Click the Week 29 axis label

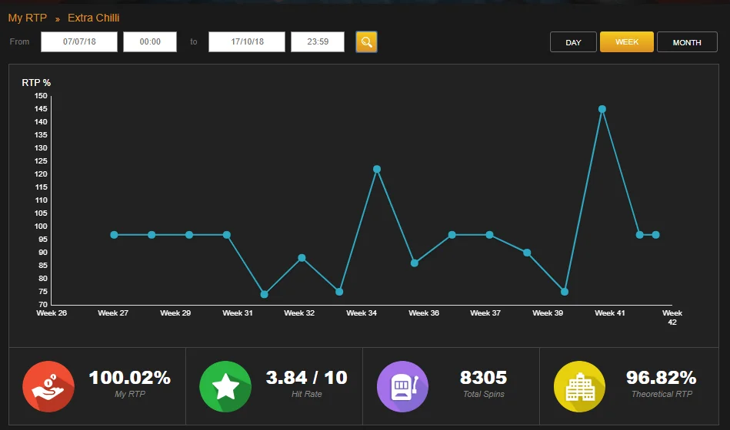point(175,313)
